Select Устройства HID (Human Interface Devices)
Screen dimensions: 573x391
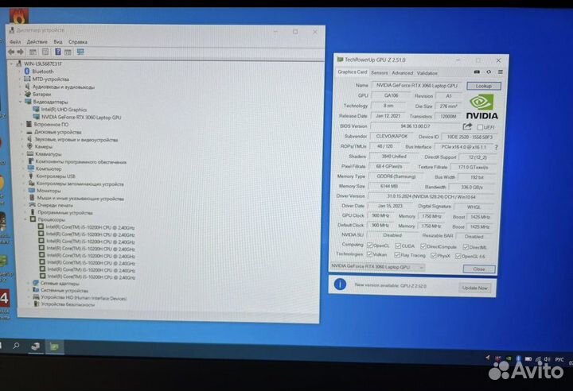click(84, 298)
